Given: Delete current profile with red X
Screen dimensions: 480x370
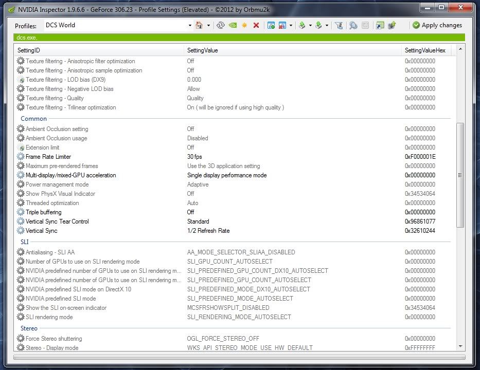Looking at the screenshot, I should pos(256,25).
